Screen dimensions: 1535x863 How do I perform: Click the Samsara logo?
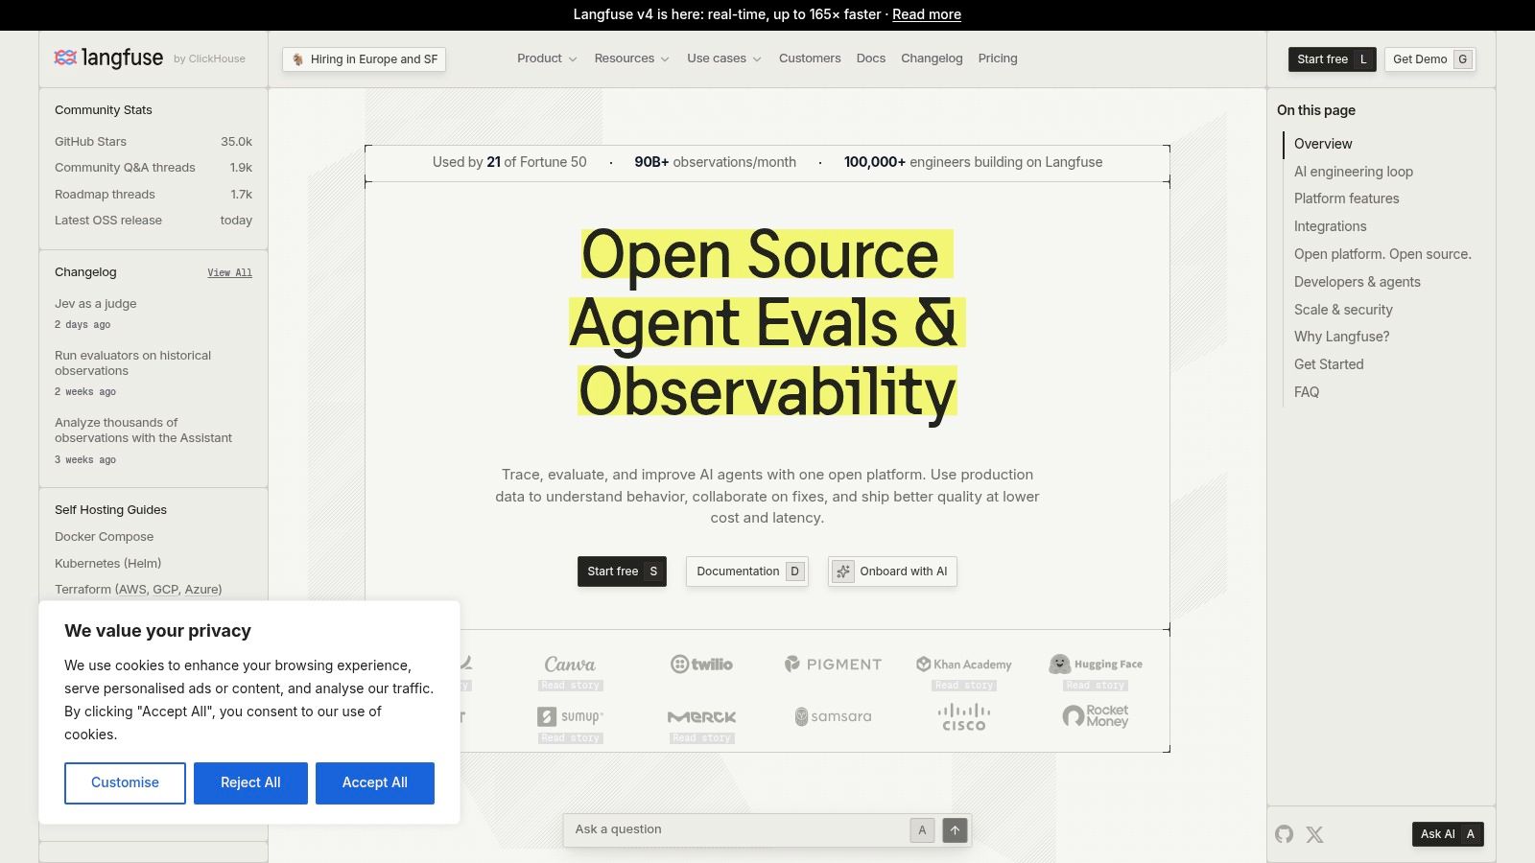pyautogui.click(x=833, y=716)
